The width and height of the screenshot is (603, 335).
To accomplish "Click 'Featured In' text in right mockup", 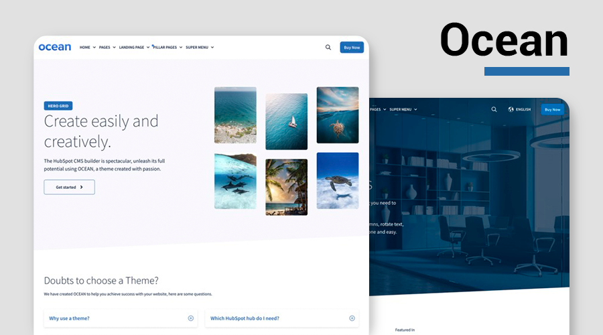I will click(x=405, y=330).
